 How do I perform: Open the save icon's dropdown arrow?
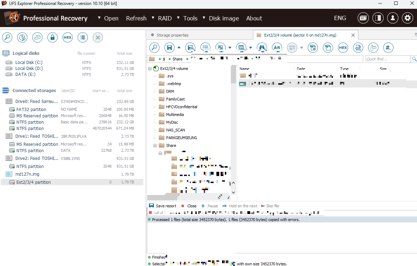tap(179, 48)
